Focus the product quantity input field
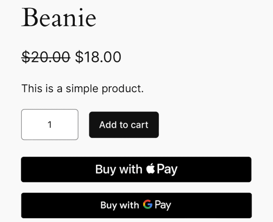Viewport: 273px width, 222px height. 50,124
